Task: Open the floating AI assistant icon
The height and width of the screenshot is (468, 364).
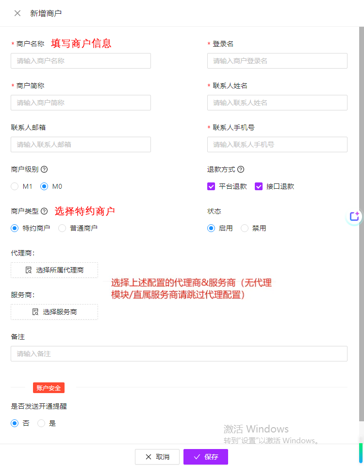Action: point(354,216)
